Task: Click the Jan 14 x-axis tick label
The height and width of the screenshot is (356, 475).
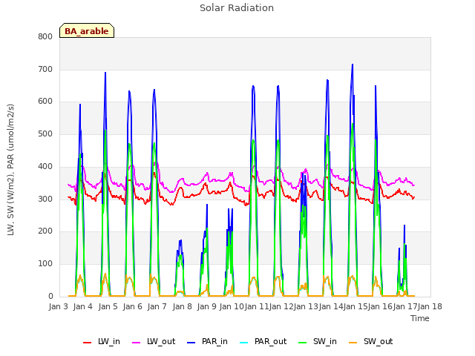Action: click(x=330, y=306)
